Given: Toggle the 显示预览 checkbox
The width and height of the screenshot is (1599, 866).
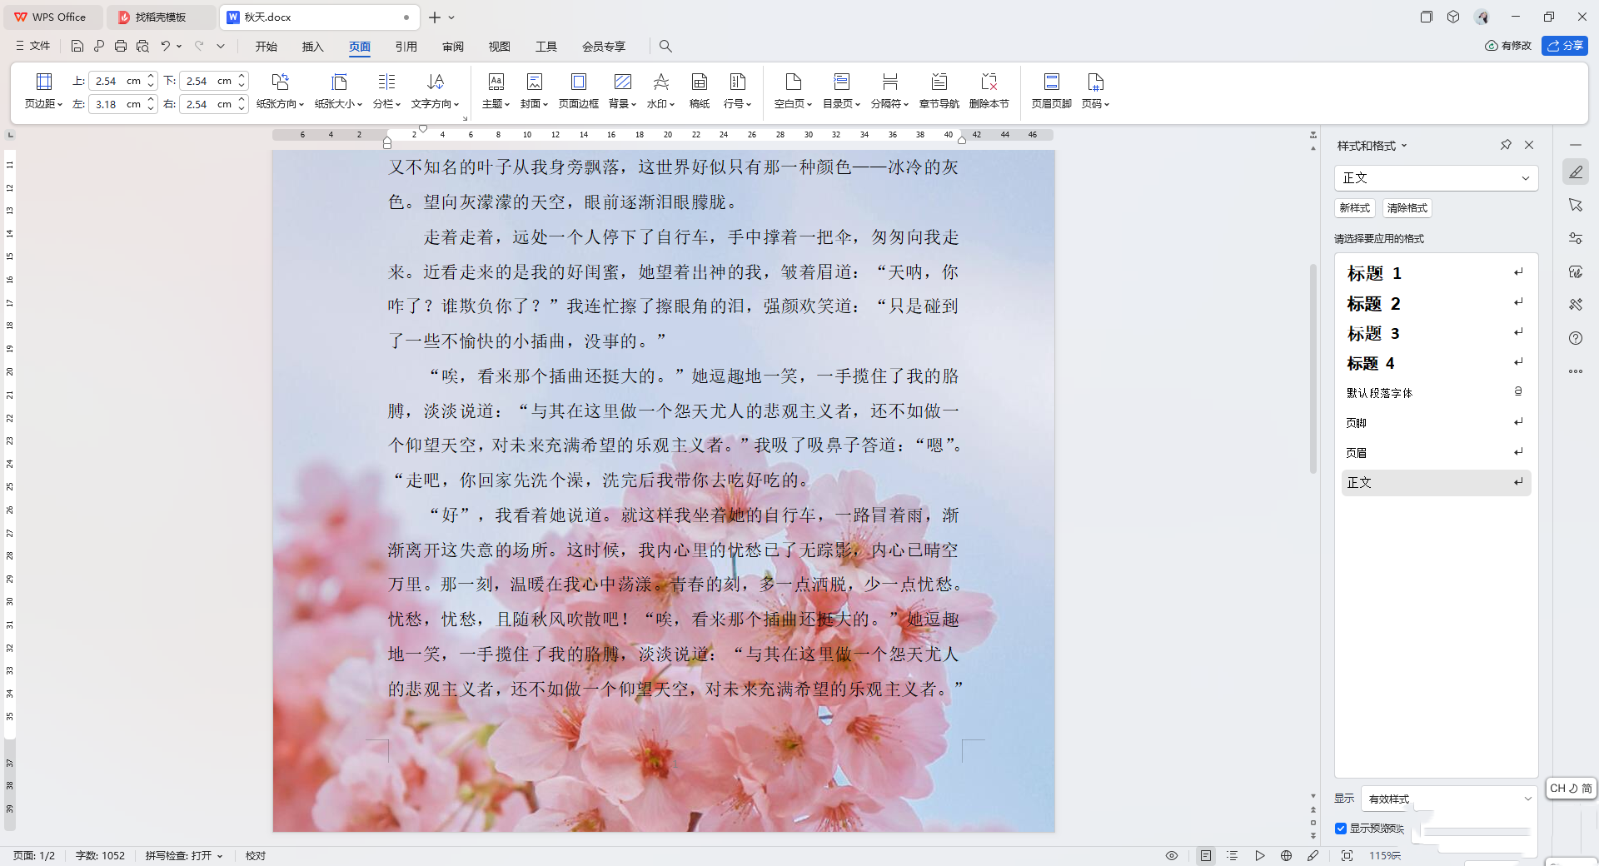Looking at the screenshot, I should pyautogui.click(x=1341, y=829).
